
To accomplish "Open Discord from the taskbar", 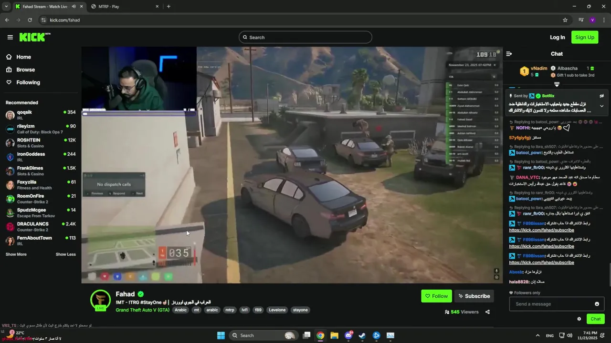I will click(x=348, y=335).
